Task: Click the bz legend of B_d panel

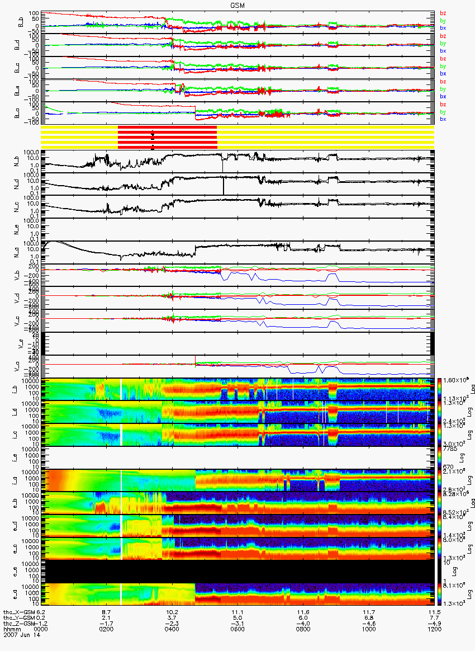Action: 443,36
